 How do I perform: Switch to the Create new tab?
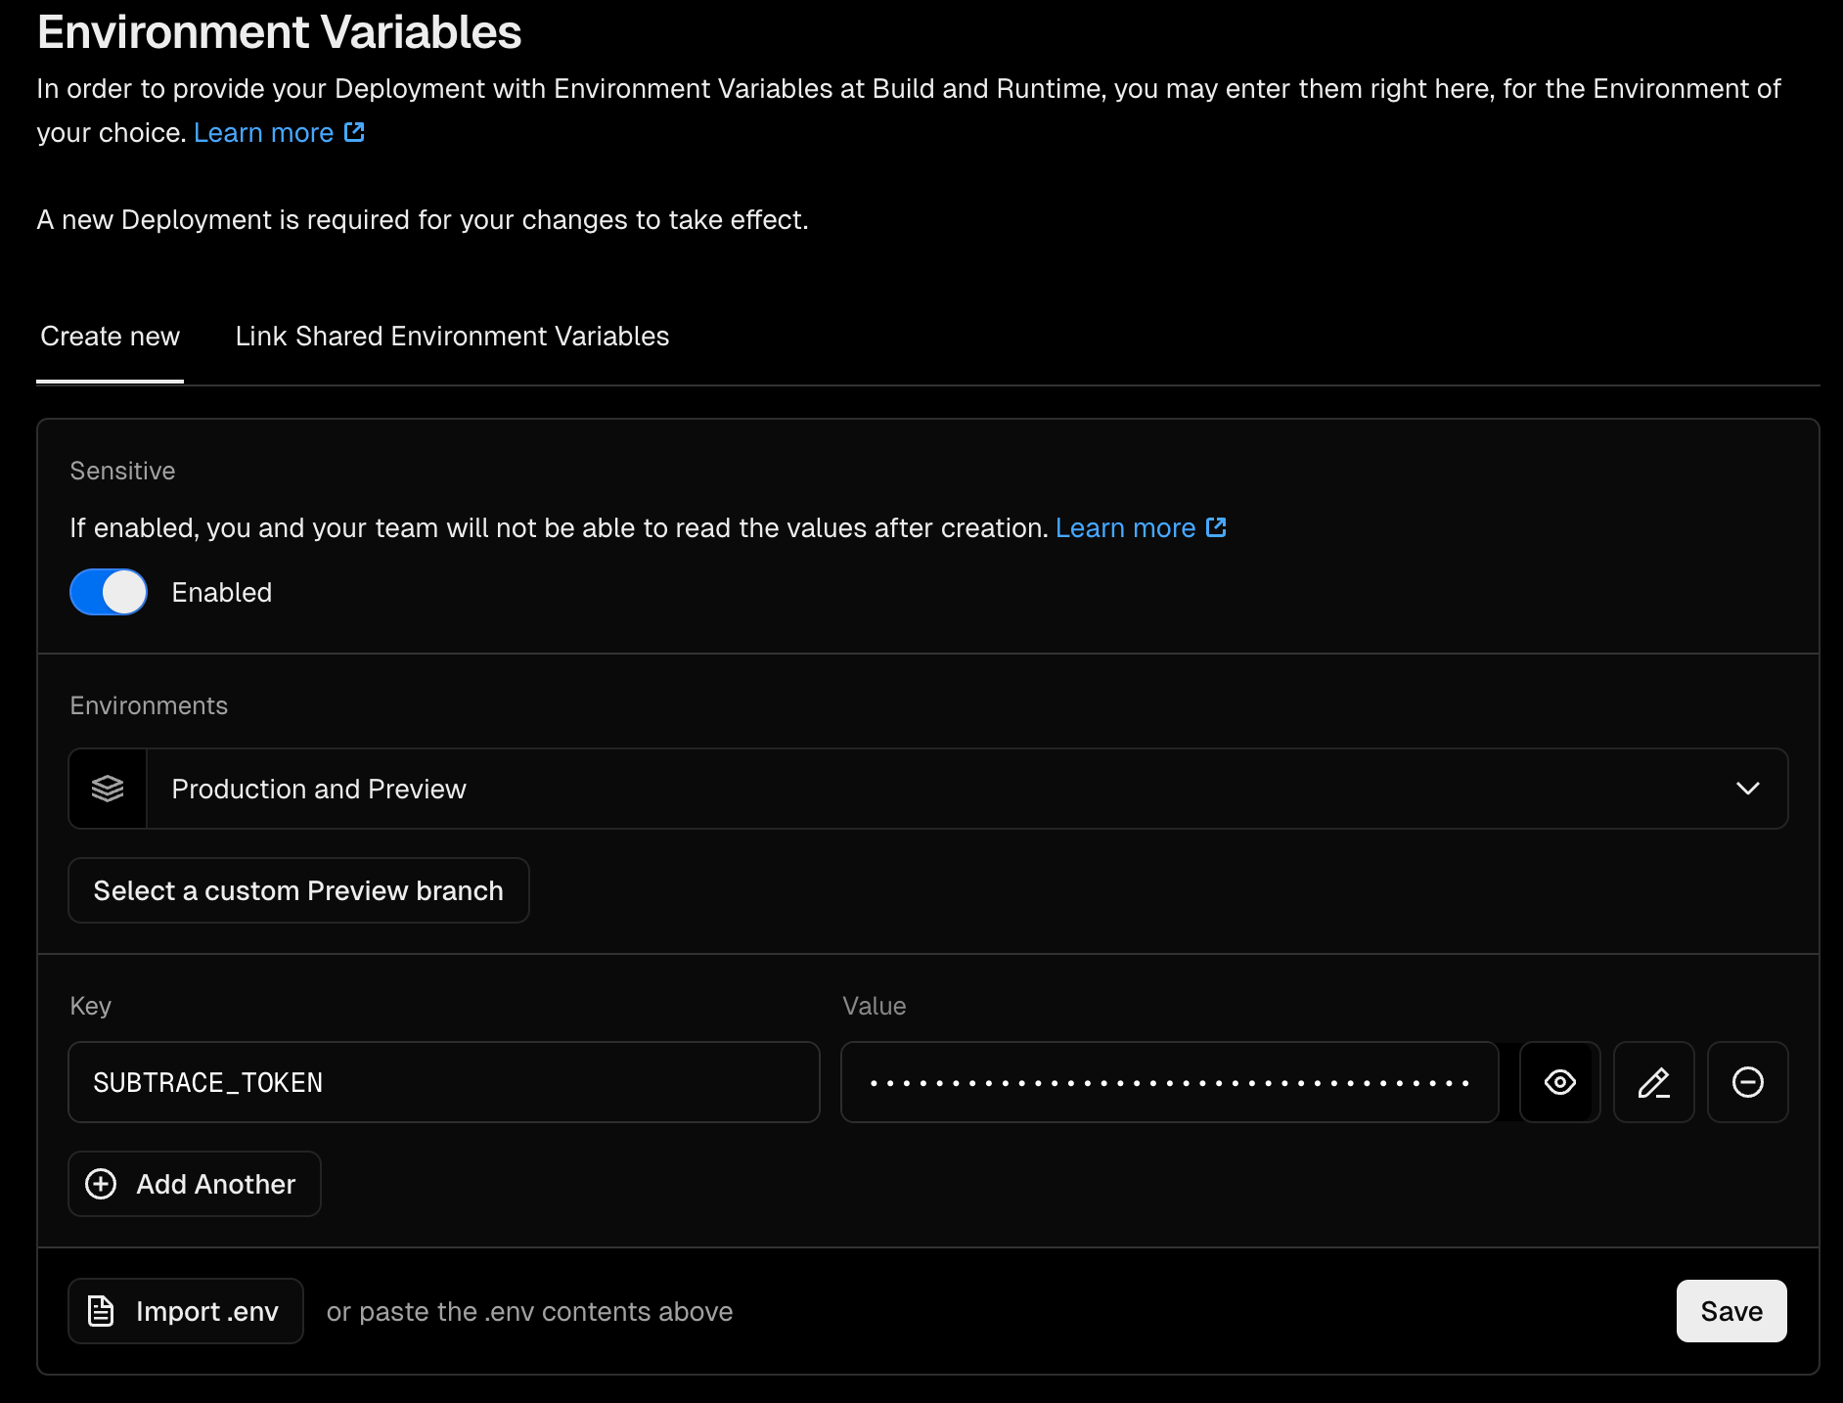point(110,337)
